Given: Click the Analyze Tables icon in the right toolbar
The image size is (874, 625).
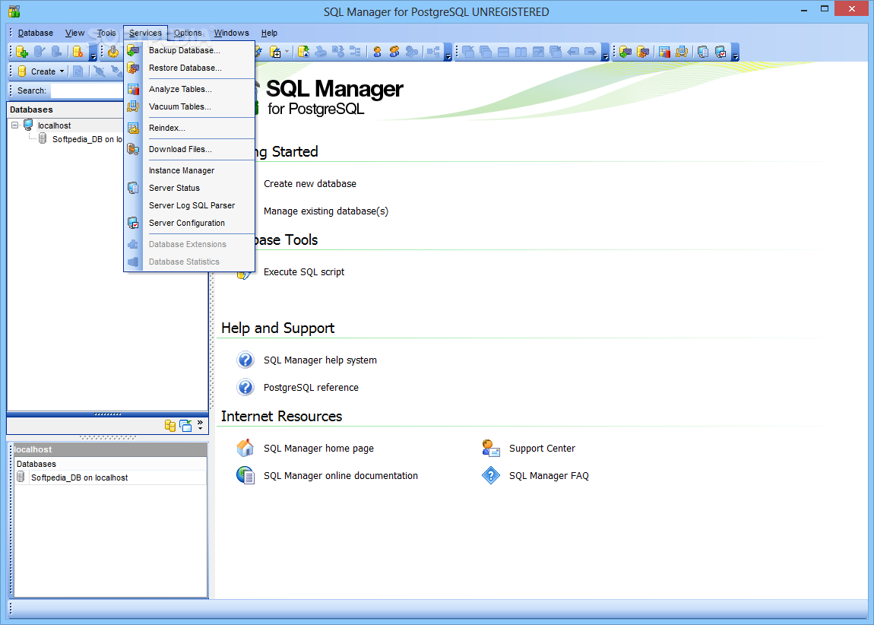Looking at the screenshot, I should point(664,52).
